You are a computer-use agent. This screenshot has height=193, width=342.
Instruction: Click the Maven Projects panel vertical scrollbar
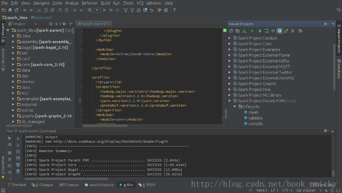click(x=334, y=67)
